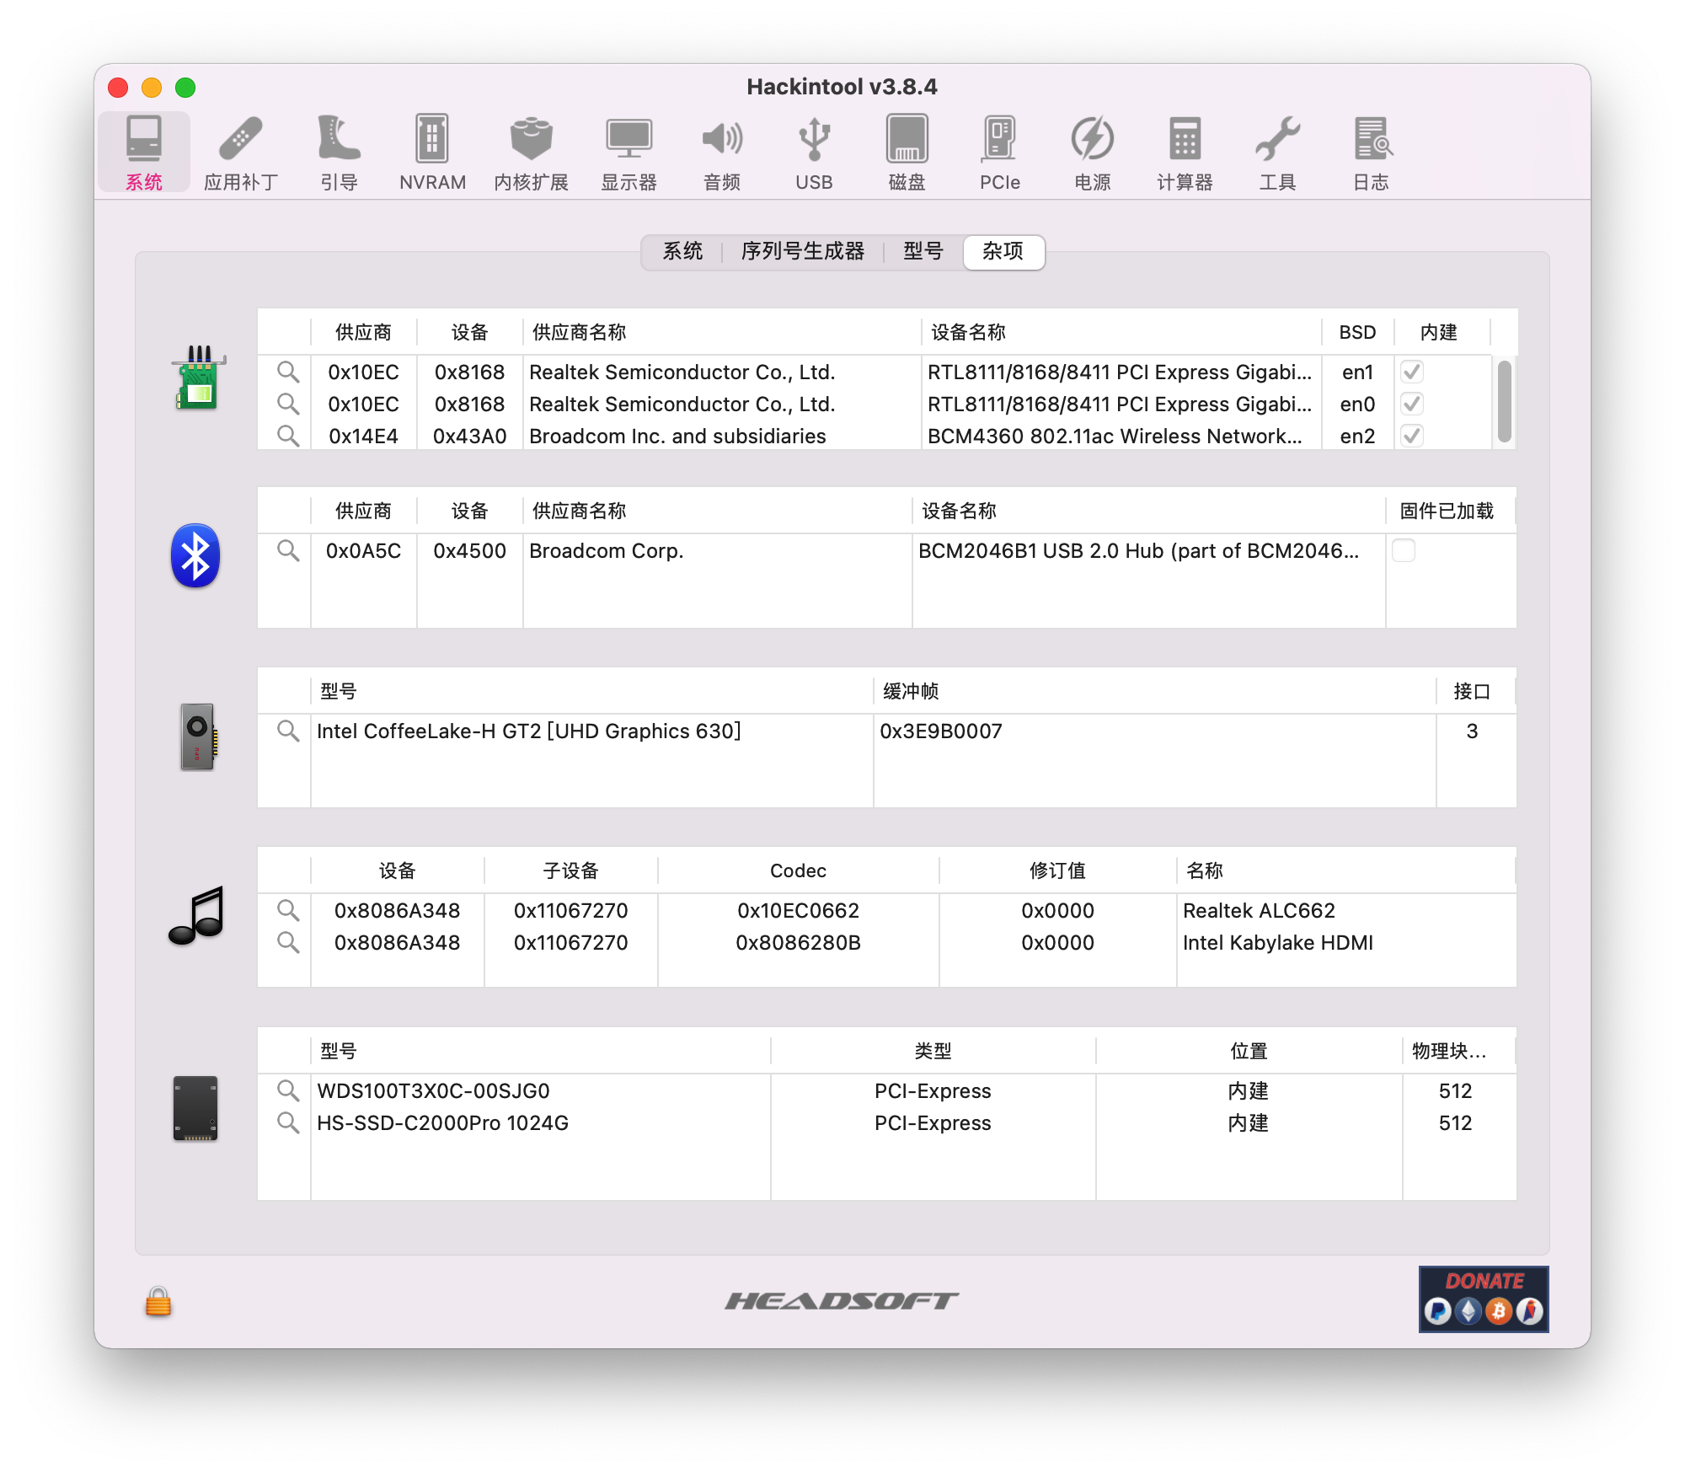Select codec value 0x8086280B

(798, 942)
